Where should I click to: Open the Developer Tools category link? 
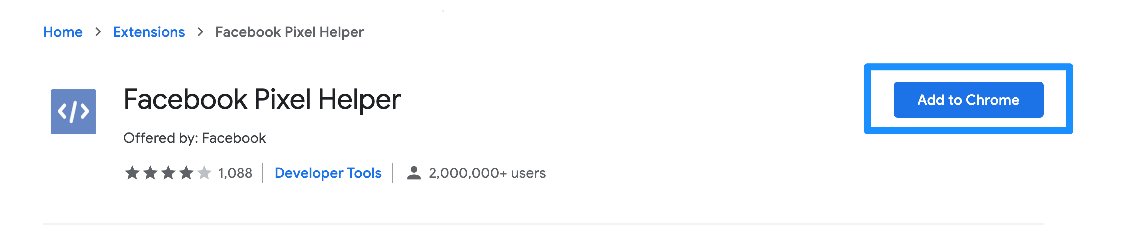tap(328, 173)
